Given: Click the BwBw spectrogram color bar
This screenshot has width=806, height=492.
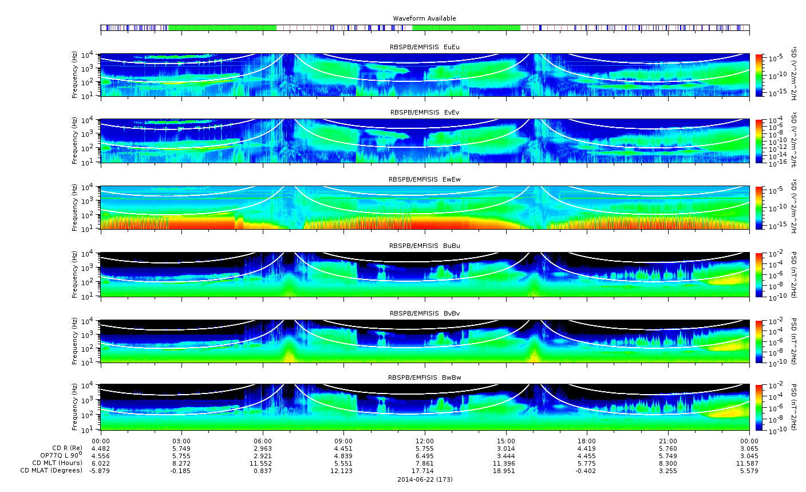Looking at the screenshot, I should [760, 407].
